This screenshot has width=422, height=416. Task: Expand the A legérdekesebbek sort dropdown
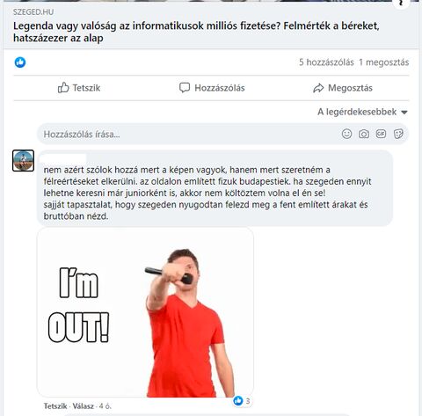(x=362, y=112)
